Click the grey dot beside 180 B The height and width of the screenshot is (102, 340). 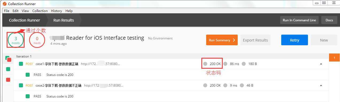244,64
